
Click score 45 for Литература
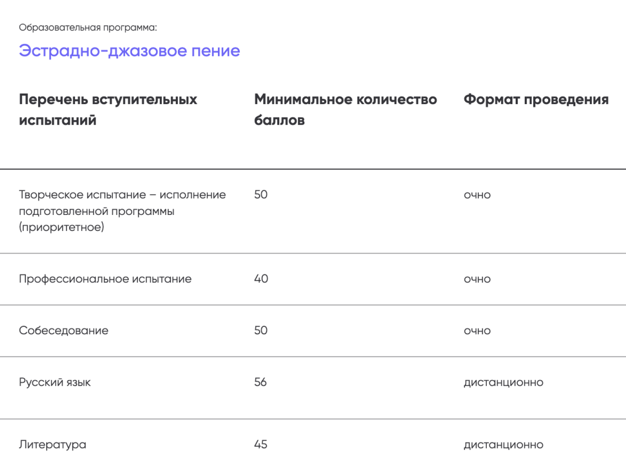(x=261, y=444)
